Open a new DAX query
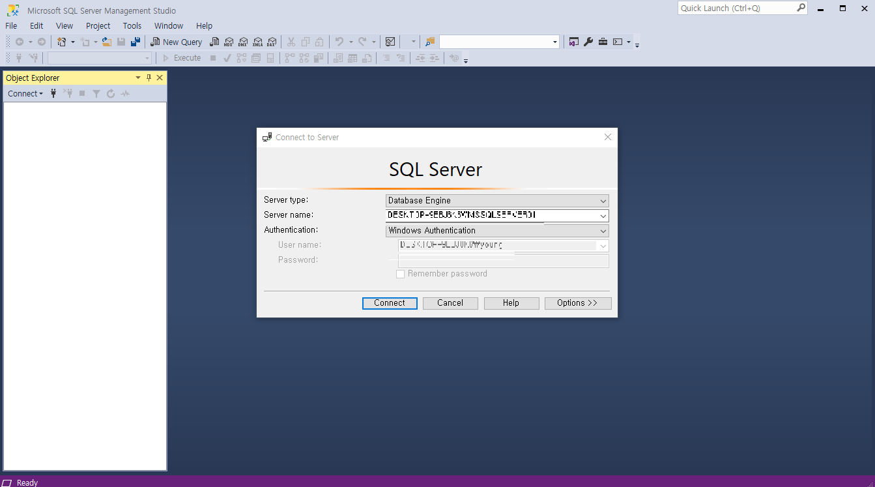The image size is (875, 487). (x=272, y=42)
